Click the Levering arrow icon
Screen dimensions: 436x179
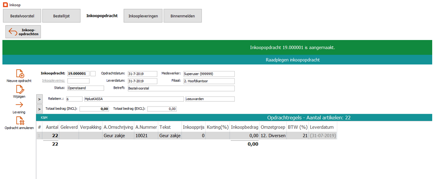click(x=20, y=105)
